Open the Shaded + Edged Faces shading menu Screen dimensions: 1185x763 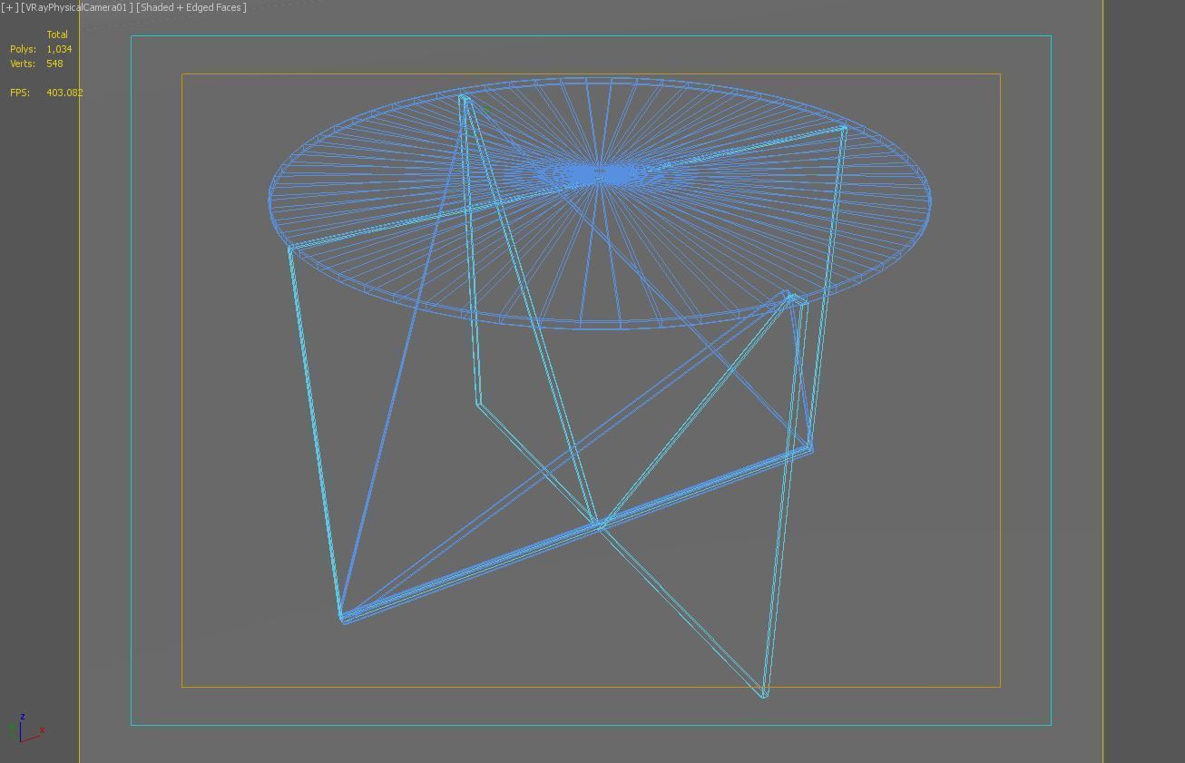pyautogui.click(x=191, y=7)
